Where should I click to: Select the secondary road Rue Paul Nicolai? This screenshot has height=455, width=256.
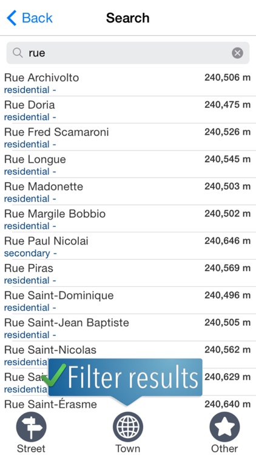click(128, 247)
